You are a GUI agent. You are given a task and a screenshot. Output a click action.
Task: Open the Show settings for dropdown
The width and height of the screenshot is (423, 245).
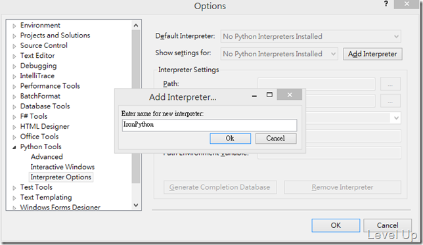point(279,54)
